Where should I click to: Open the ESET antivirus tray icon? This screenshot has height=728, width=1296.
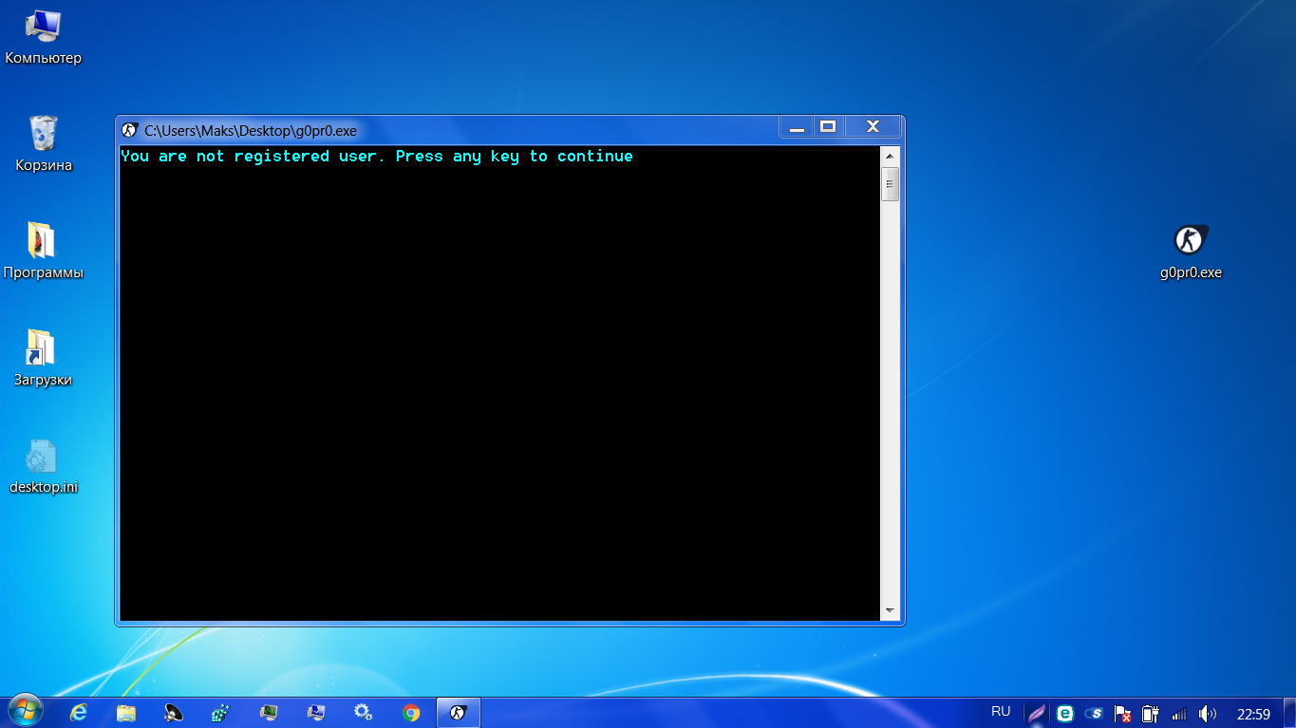(x=1065, y=714)
